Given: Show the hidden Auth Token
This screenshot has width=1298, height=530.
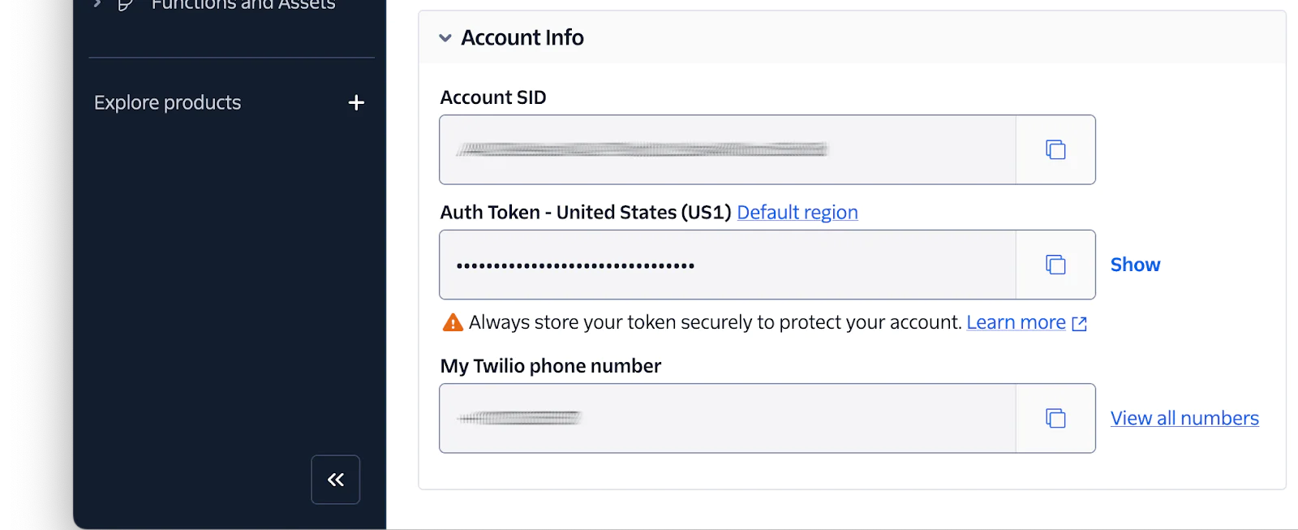Looking at the screenshot, I should (x=1135, y=265).
